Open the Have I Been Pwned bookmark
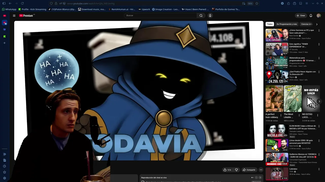325x182 pixels. coord(195,9)
